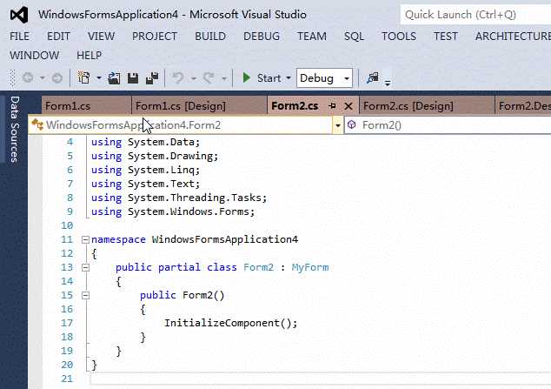551x389 pixels.
Task: Collapse the Form2() constructor block
Action: (85, 295)
